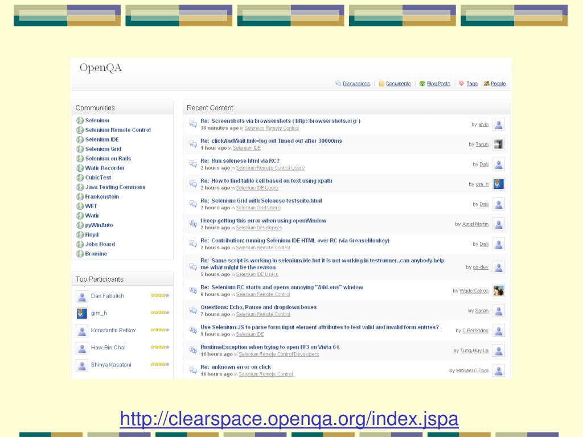Click Selenium IDE Users under xpath thread
Viewport: 583px width, 437px height.
pyautogui.click(x=257, y=188)
